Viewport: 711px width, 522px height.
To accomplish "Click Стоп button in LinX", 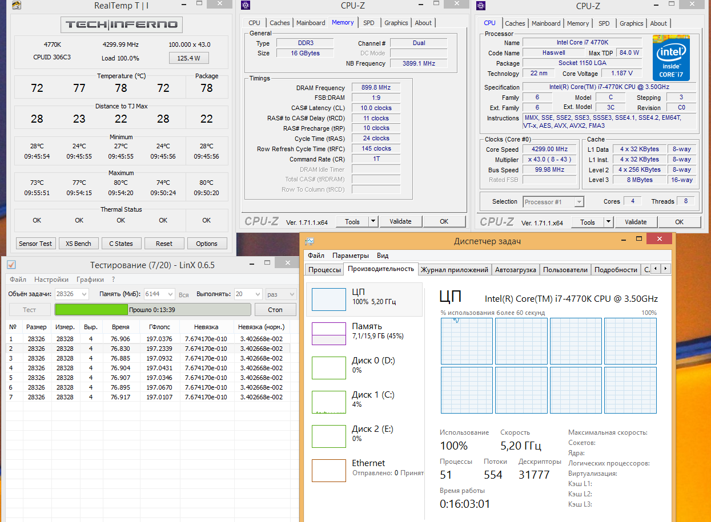I will 275,309.
